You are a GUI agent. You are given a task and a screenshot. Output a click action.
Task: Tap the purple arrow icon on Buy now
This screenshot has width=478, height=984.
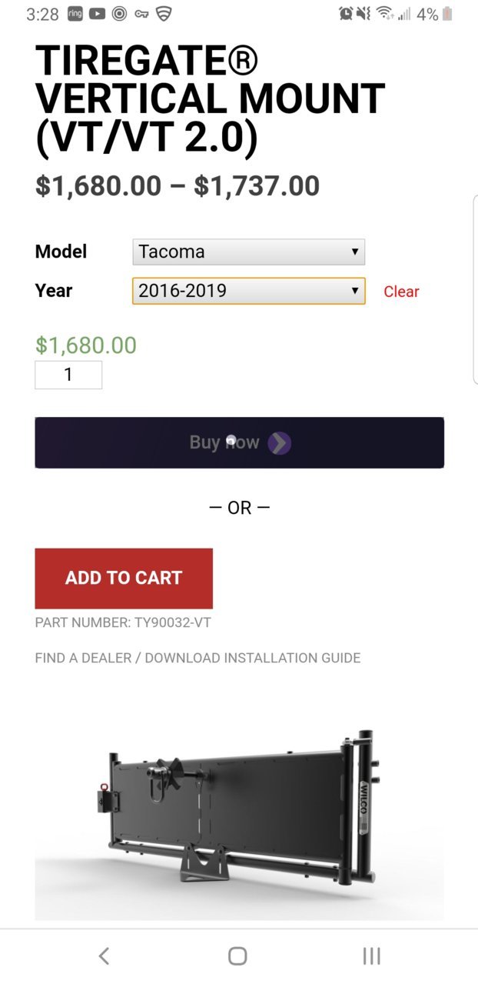coord(279,443)
